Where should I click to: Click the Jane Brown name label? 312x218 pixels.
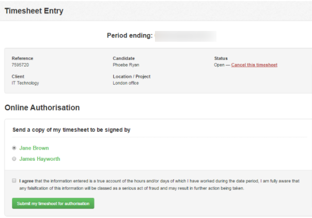(x=34, y=148)
